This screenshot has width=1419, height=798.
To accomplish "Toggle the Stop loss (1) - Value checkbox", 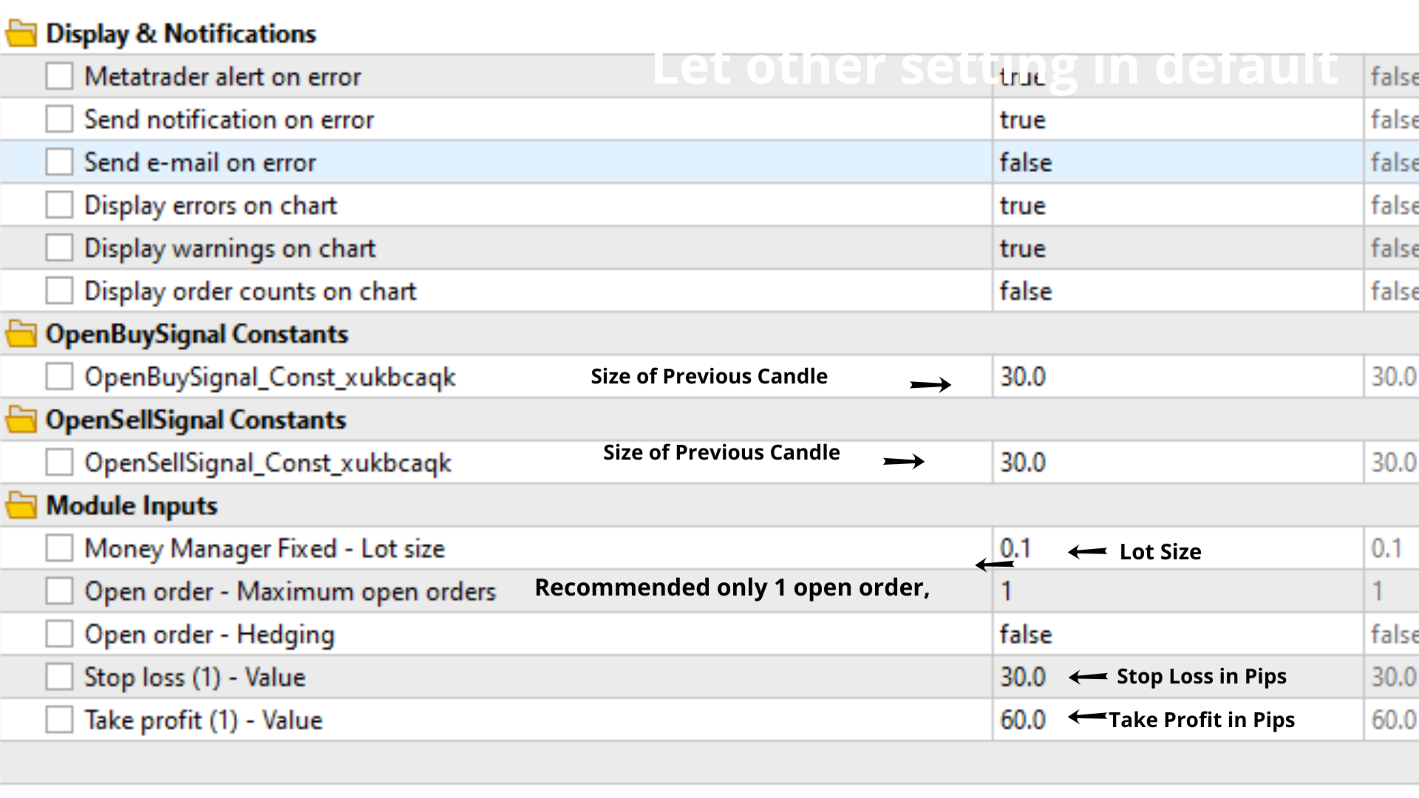I will 59,676.
